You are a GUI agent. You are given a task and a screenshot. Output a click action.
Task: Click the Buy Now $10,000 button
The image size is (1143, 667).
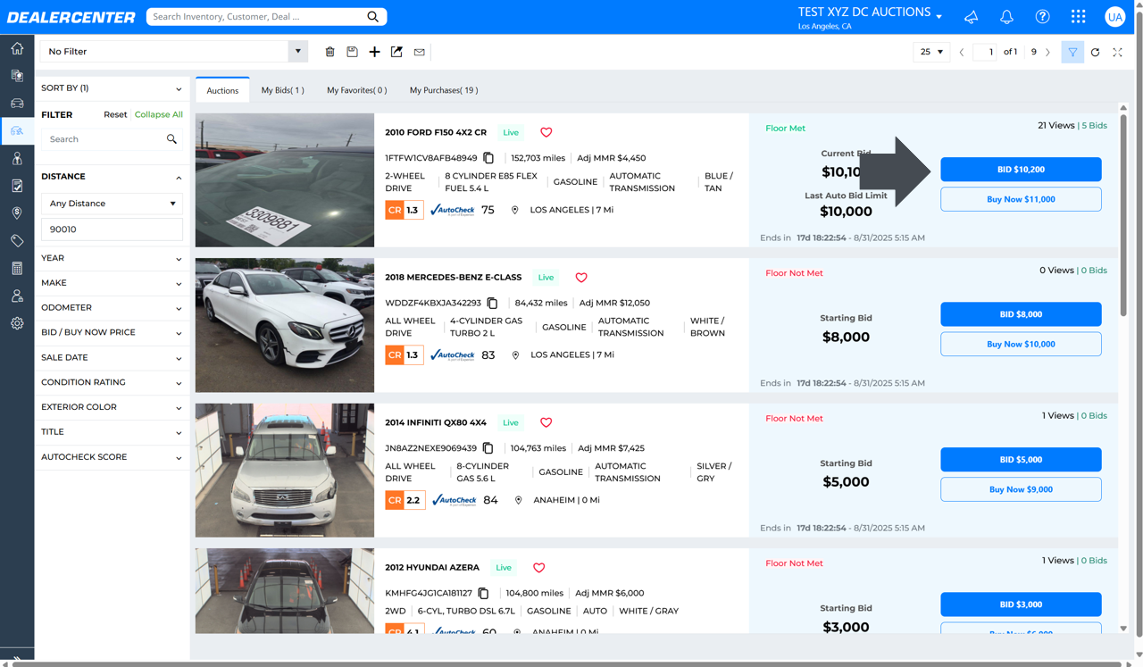point(1021,344)
